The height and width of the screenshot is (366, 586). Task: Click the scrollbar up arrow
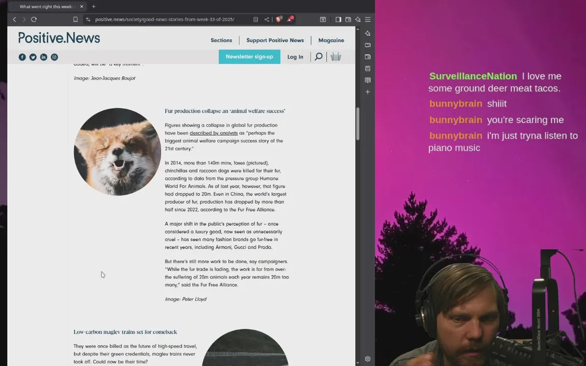coord(358,29)
